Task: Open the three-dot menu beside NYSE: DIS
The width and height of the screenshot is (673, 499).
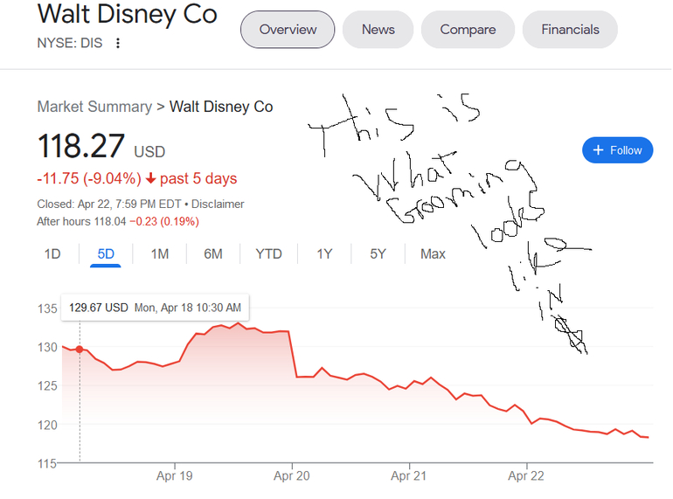Action: coord(118,44)
